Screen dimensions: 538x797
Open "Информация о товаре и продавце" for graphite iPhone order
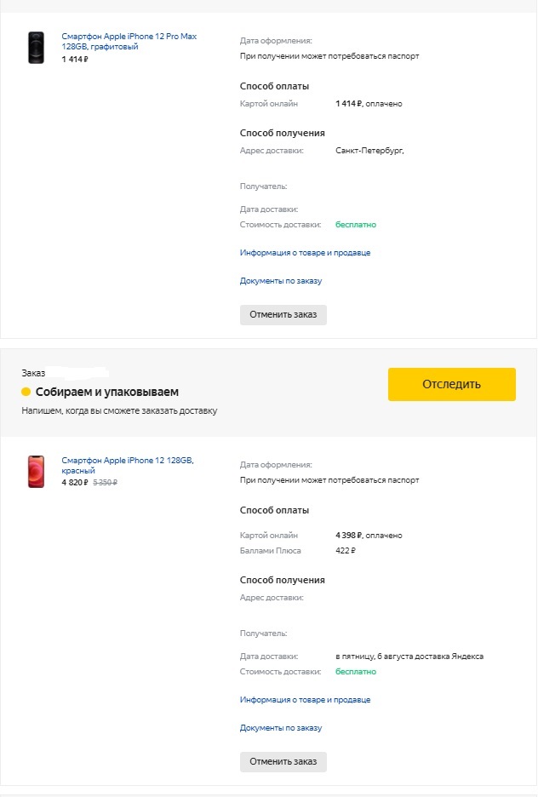pos(305,253)
